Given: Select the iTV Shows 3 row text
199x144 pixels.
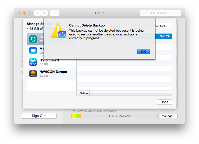Looking at the screenshot, I should [49, 60].
